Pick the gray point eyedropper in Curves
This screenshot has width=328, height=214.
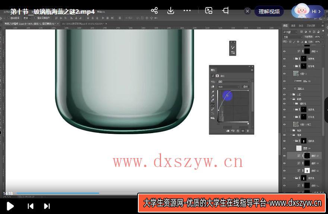click(x=212, y=96)
